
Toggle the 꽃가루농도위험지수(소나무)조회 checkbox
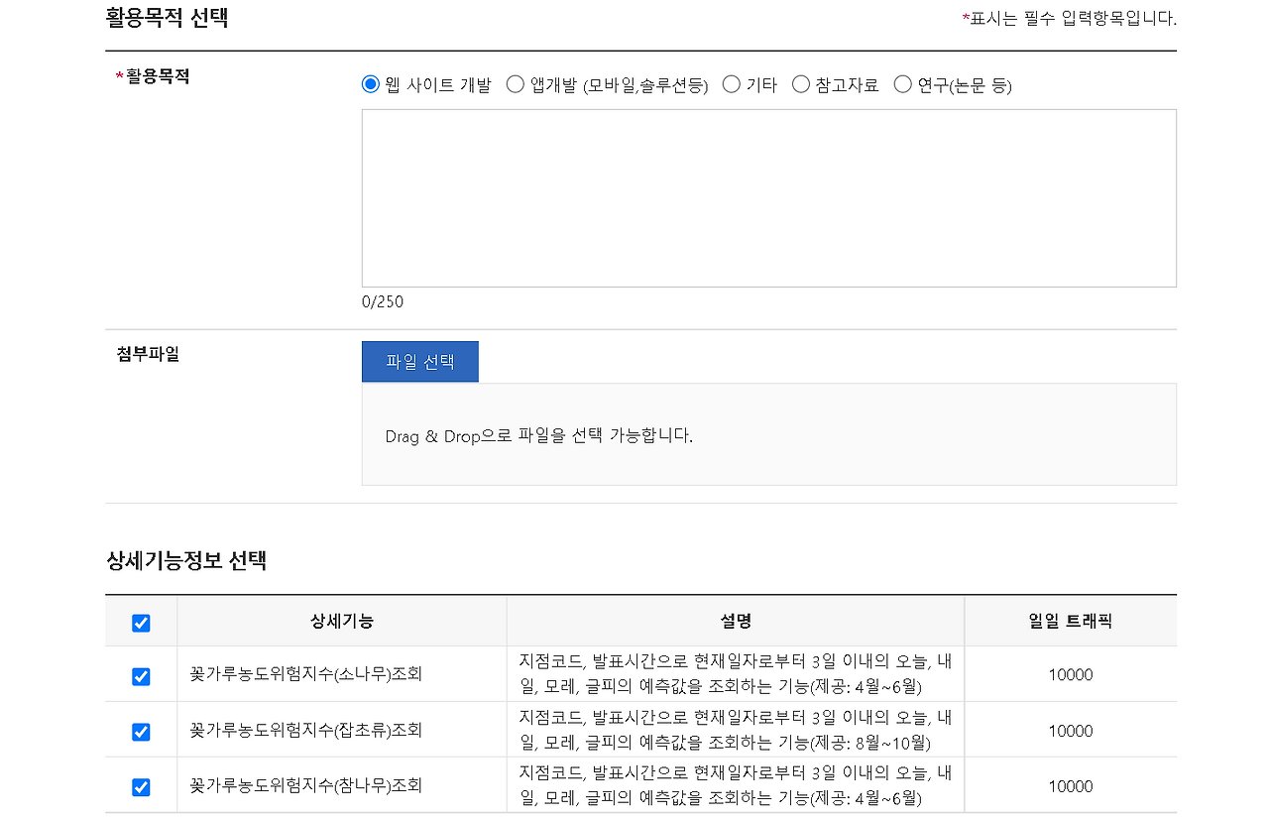tap(141, 676)
